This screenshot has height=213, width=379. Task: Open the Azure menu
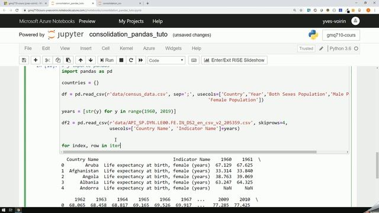(x=149, y=49)
